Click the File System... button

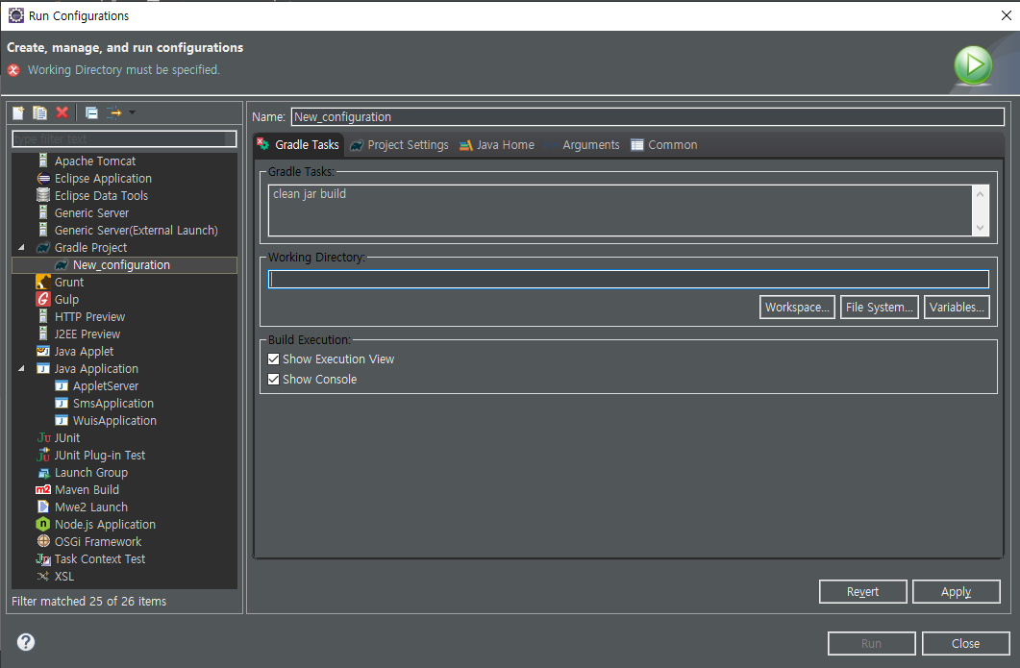(x=879, y=307)
